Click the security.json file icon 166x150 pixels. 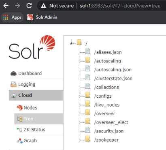click(x=88, y=130)
